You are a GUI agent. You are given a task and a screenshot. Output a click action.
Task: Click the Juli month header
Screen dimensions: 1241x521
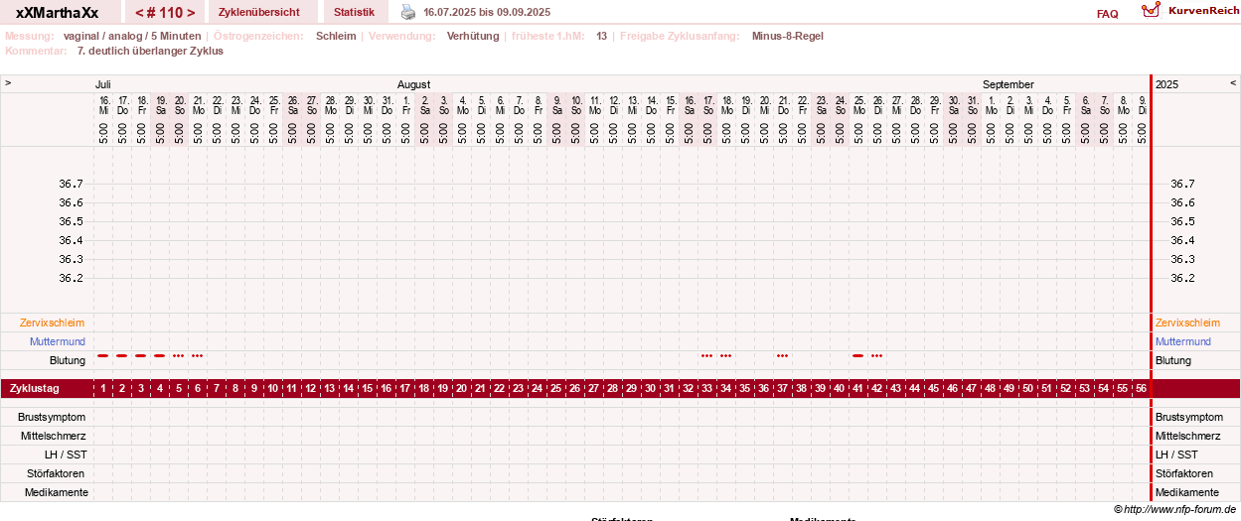[x=103, y=84]
